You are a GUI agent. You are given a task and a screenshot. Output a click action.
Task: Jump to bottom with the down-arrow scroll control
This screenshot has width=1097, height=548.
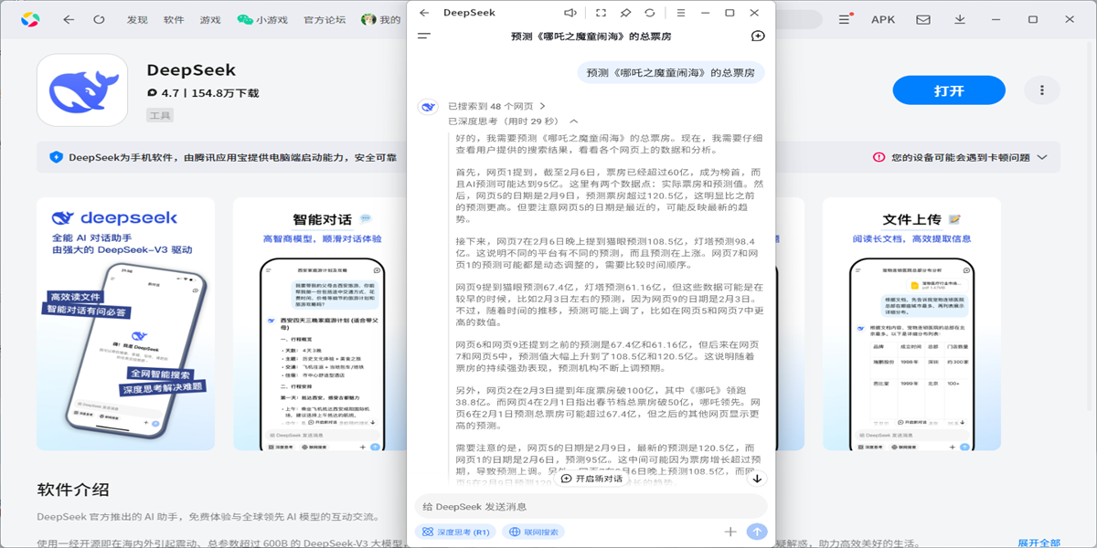pos(757,477)
